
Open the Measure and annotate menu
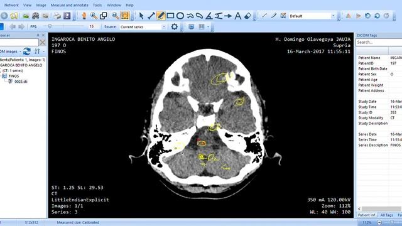70,5
